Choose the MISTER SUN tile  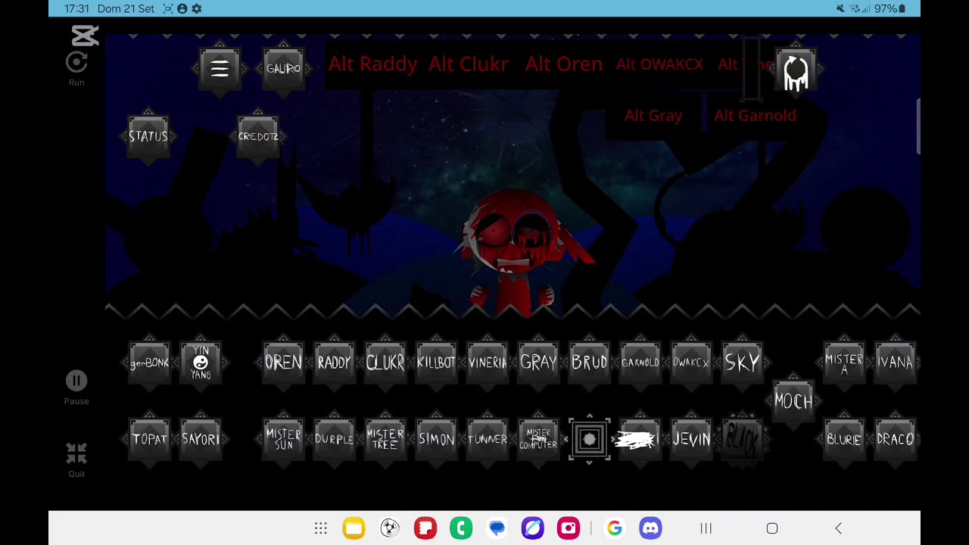[283, 439]
